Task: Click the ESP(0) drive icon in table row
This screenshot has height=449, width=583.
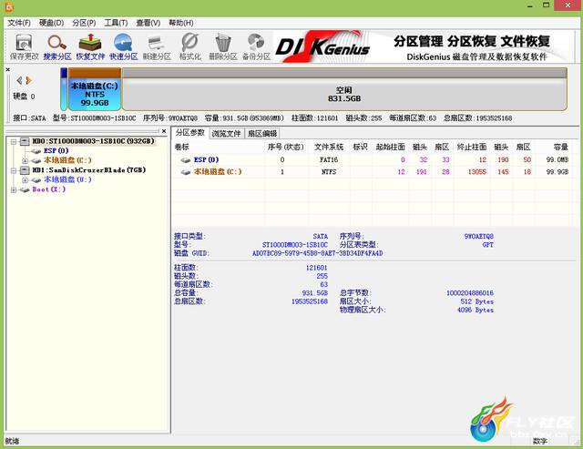Action: 186,160
